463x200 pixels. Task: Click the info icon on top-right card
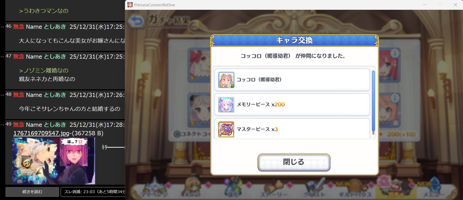click(395, 53)
